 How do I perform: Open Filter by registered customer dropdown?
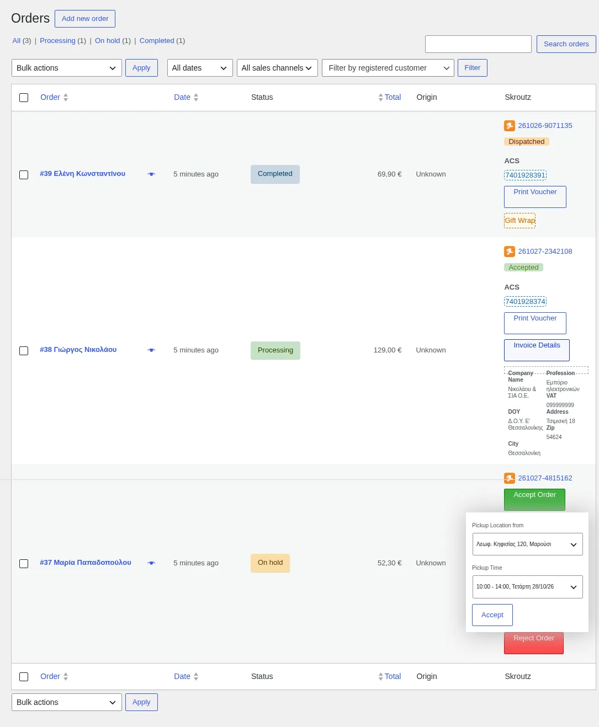tap(388, 68)
